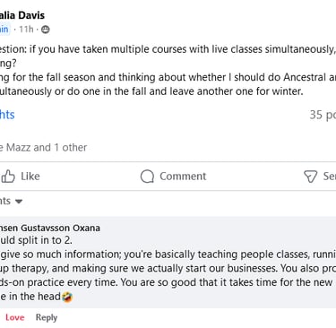
Task: Reply to Gustavsson Oxana's comment
Action: click(47, 317)
